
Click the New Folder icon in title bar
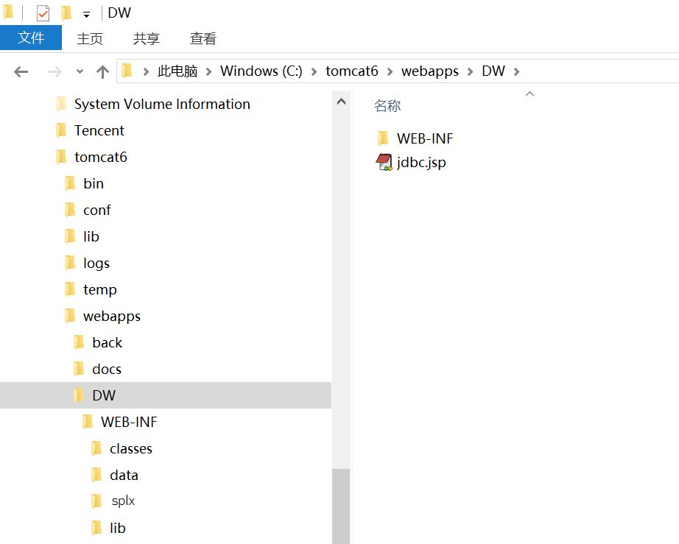point(66,13)
